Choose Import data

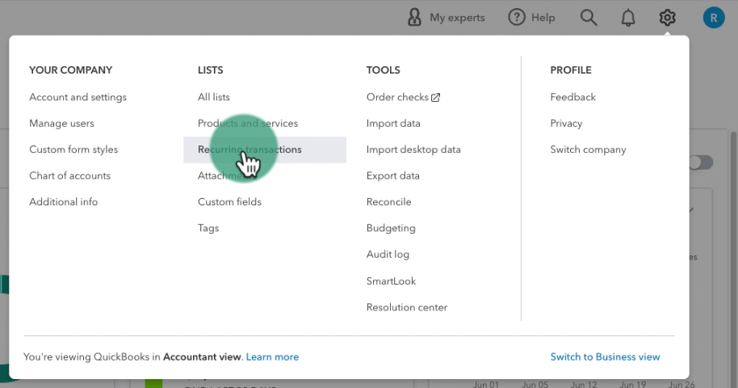393,124
